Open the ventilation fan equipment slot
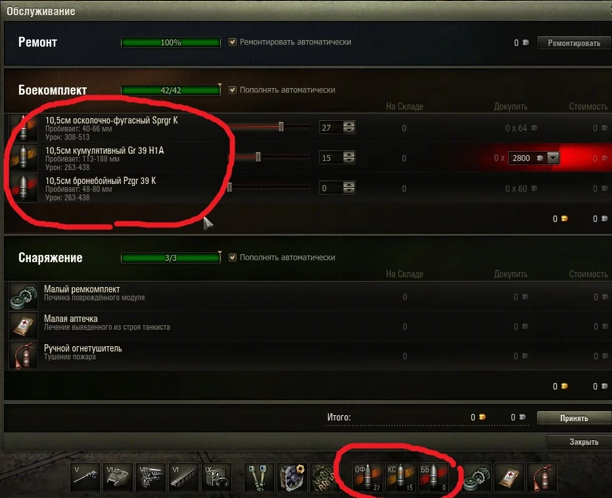The image size is (612, 498). coord(293,478)
